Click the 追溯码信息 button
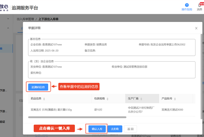Image resolution: width=204 pixels, height=137 pixels. [38, 87]
